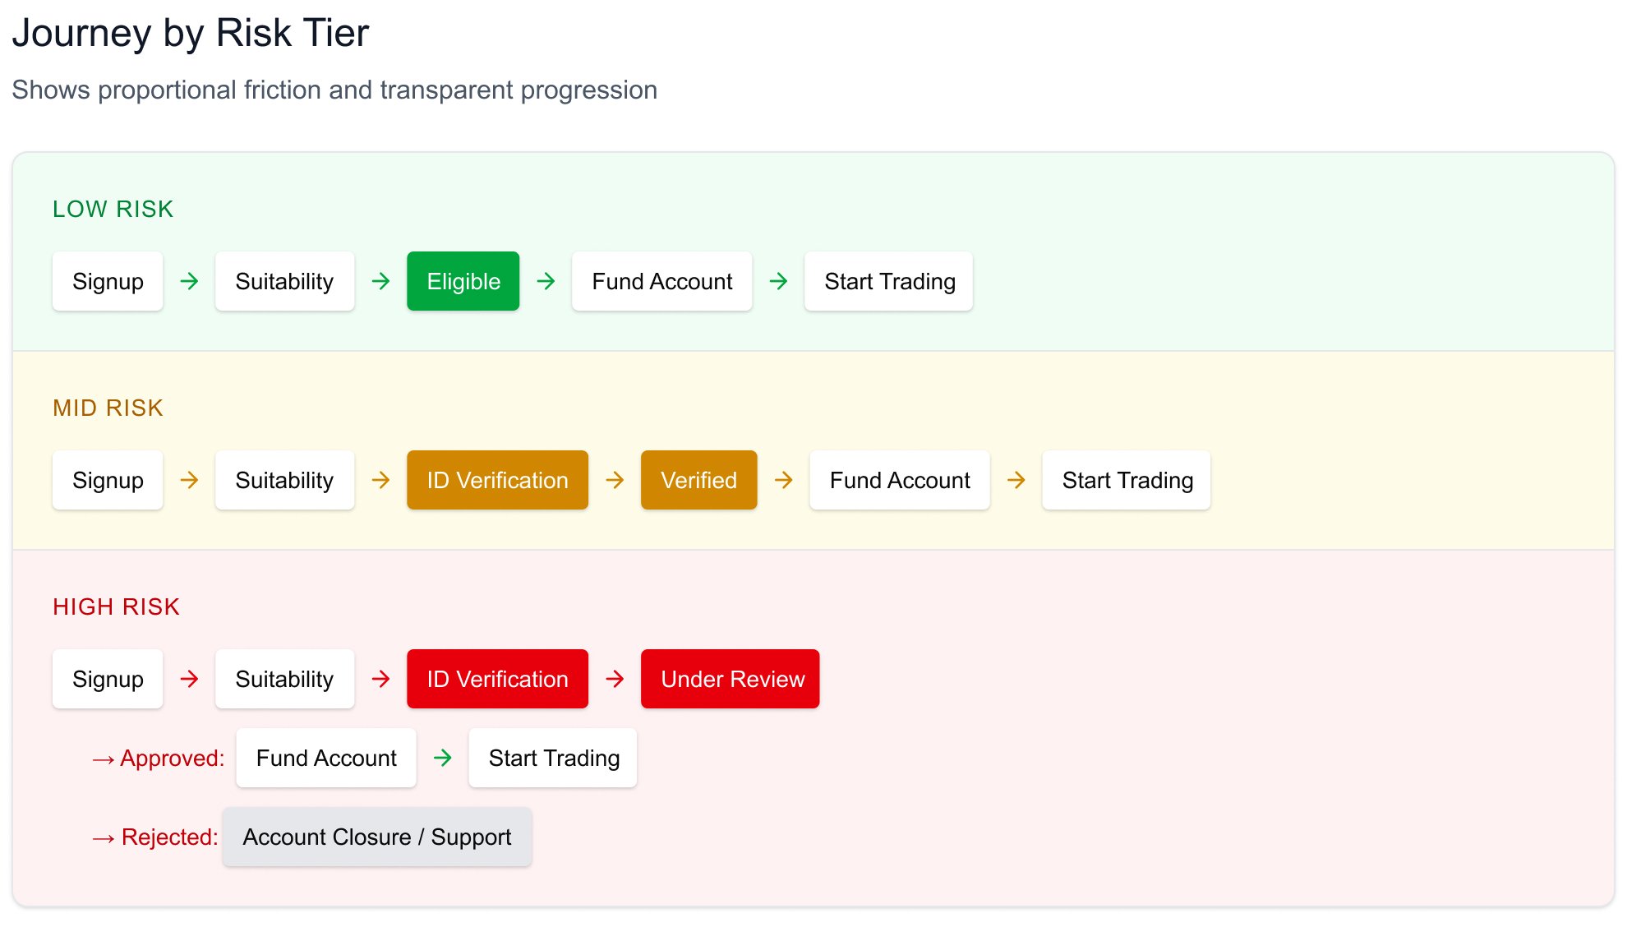This screenshot has height=927, width=1627.
Task: Click the red Under Review step
Action: pyautogui.click(x=730, y=679)
